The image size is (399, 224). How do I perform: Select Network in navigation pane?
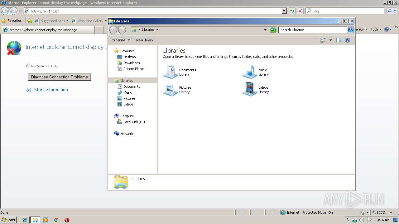pos(127,134)
